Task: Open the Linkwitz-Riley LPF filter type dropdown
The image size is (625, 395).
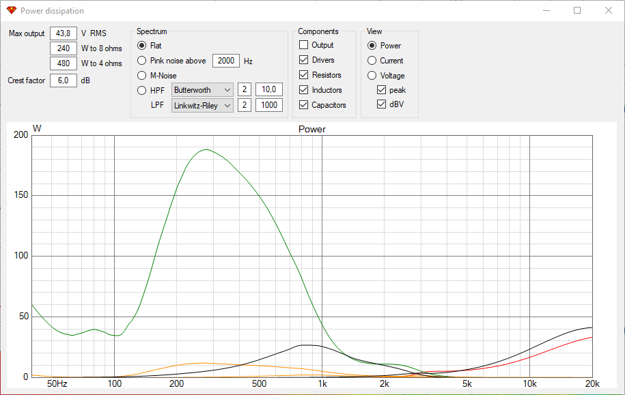Action: (202, 106)
